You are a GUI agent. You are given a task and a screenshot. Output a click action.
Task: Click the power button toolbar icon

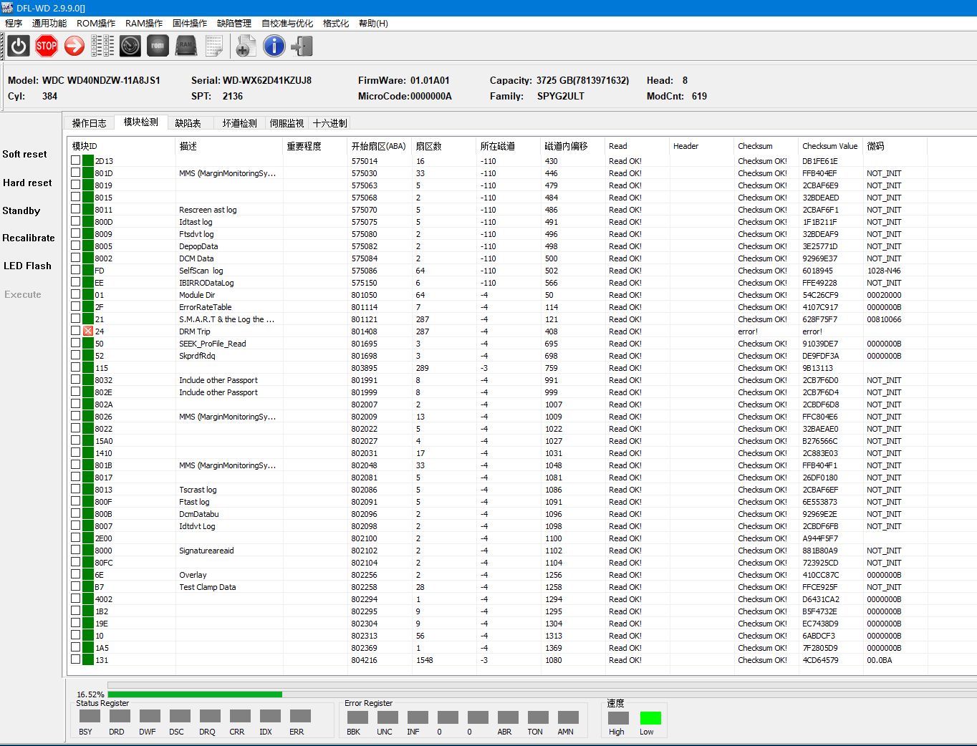tap(19, 47)
